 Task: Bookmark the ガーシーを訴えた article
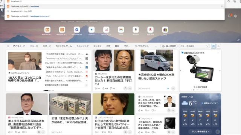click(125, 88)
